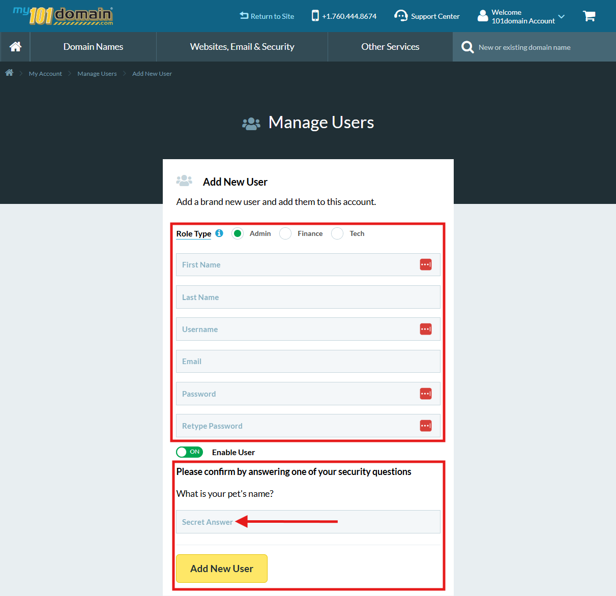Choose the Tech role radio button
The image size is (616, 596).
pos(337,233)
